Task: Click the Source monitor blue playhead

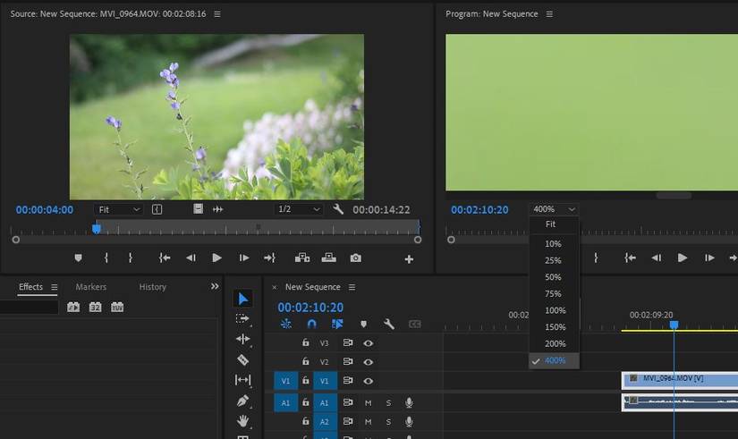Action: click(97, 229)
